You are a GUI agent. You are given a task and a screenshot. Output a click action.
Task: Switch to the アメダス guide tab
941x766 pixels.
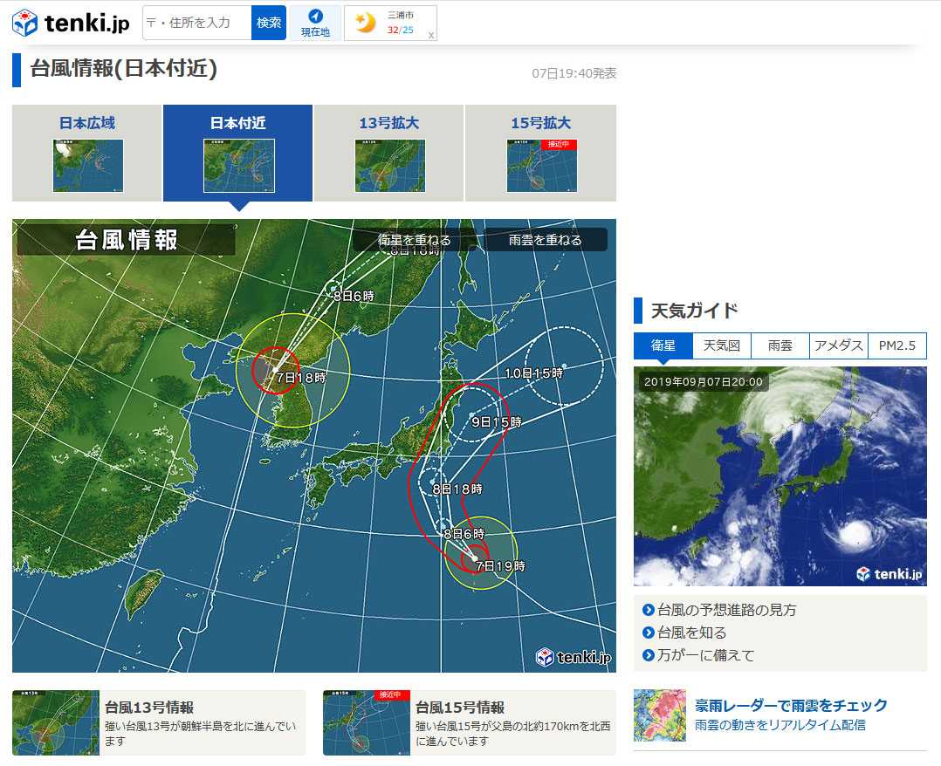coord(839,345)
